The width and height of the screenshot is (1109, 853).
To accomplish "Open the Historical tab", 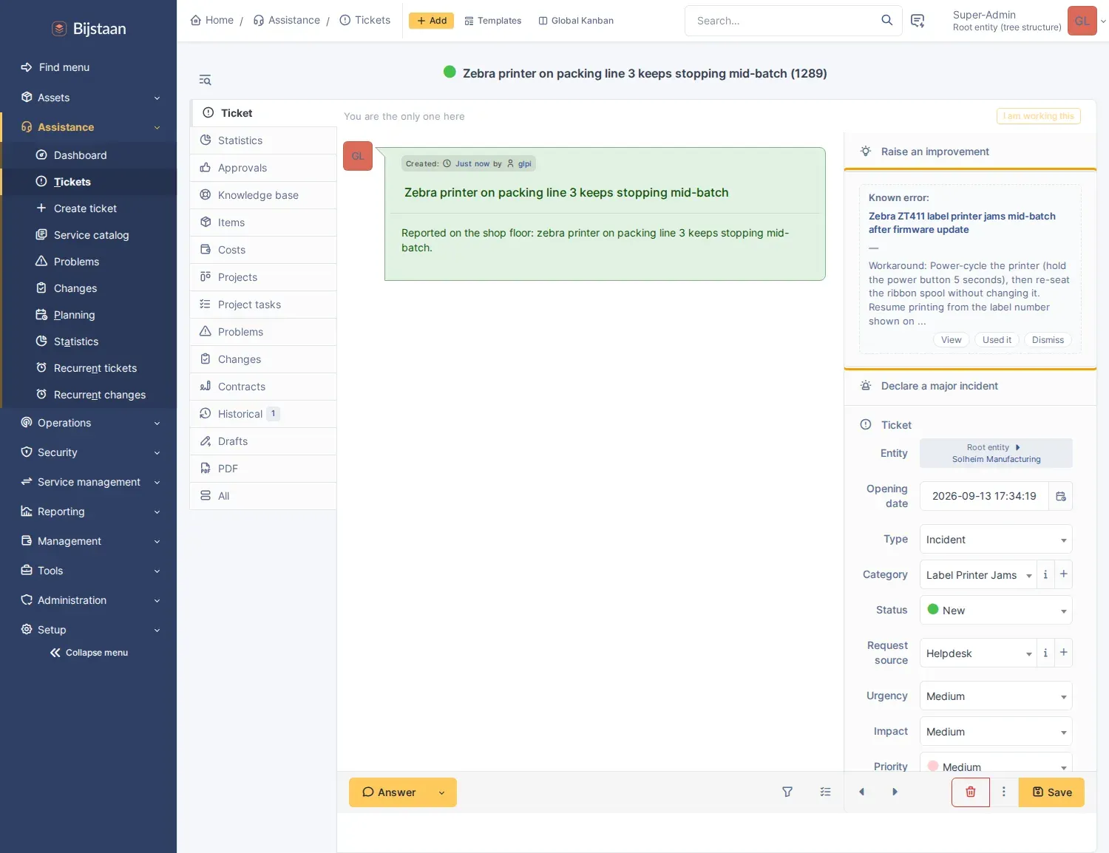I will tap(263, 414).
